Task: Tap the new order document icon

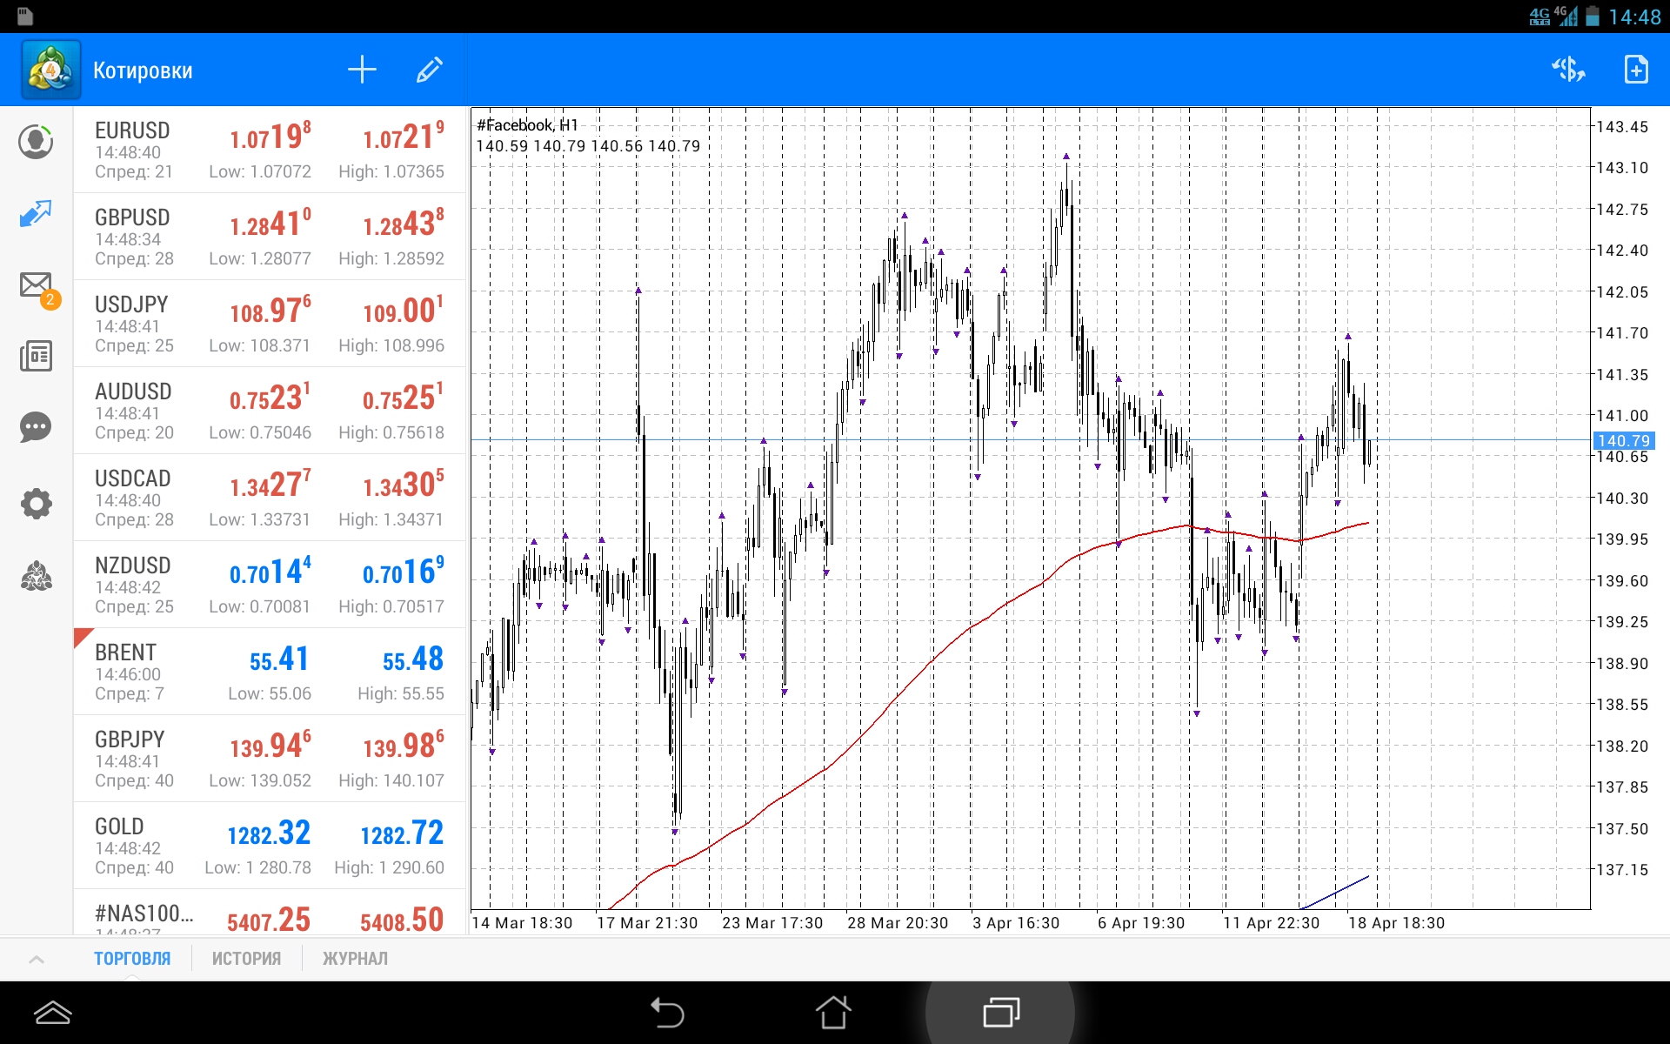Action: click(1635, 70)
